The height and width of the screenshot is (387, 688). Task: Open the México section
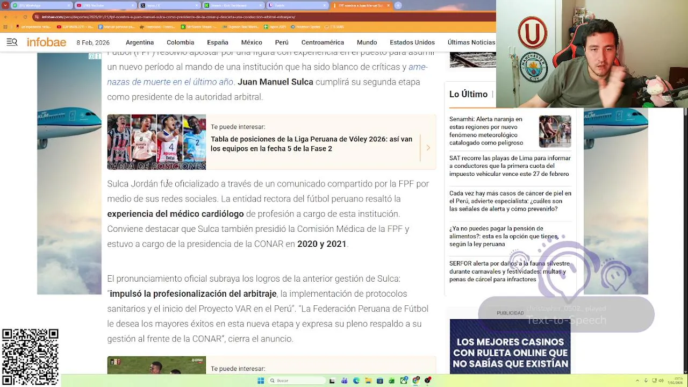pos(252,42)
